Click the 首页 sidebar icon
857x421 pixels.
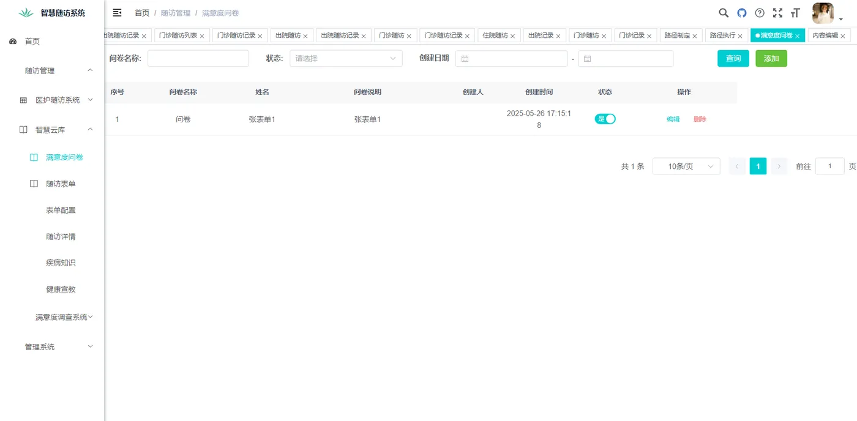[13, 42]
